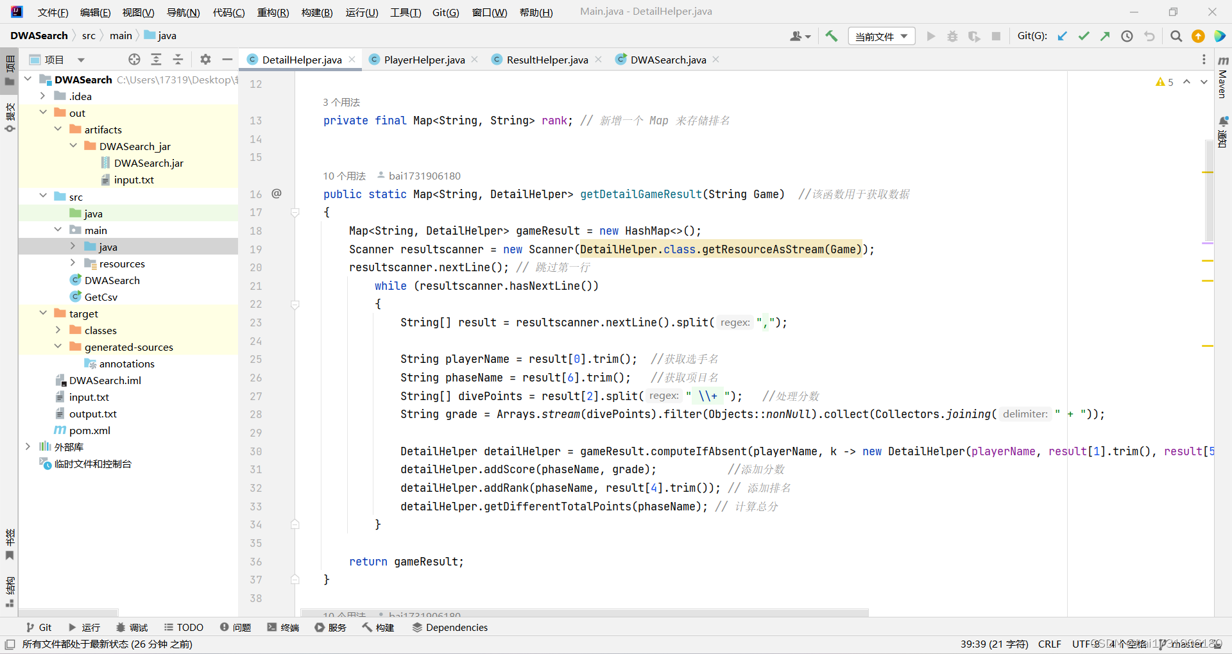The height and width of the screenshot is (654, 1232).
Task: Open the TODO tool window
Action: pos(184,627)
